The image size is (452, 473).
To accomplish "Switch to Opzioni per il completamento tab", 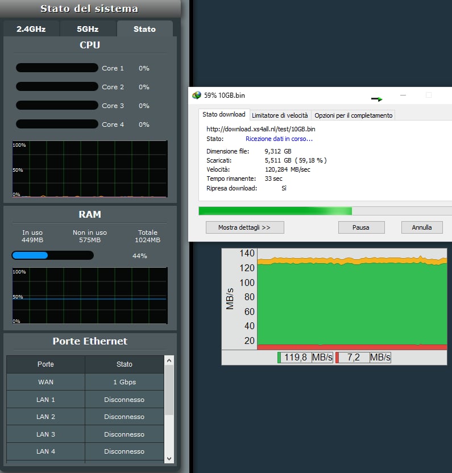I will [x=353, y=115].
